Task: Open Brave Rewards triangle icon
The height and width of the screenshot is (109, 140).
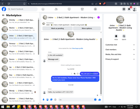Action: [104, 4]
